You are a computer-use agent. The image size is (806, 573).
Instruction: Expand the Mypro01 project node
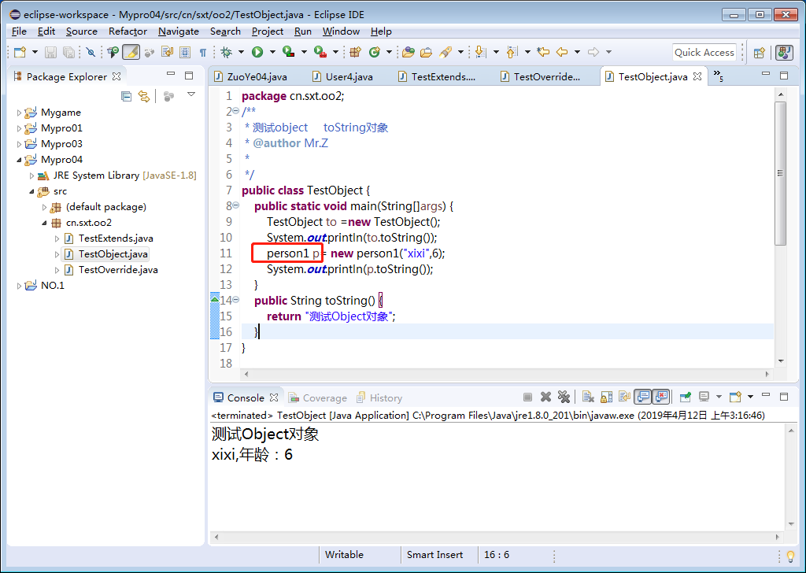click(x=19, y=128)
